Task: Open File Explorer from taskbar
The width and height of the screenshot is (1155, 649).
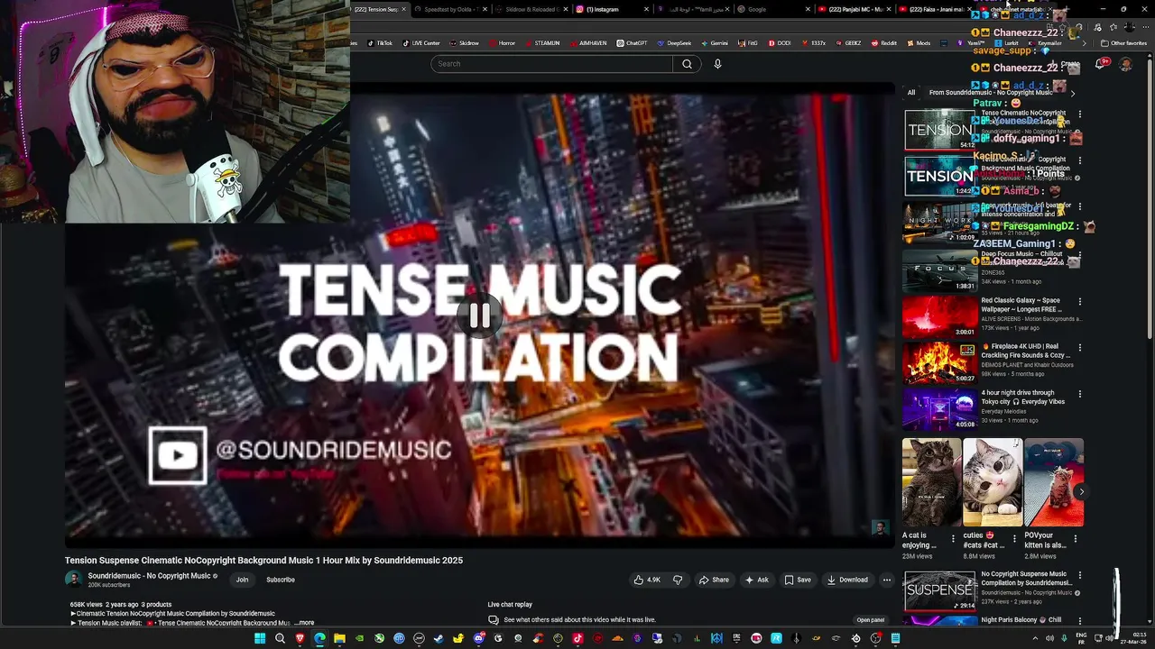Action: click(x=339, y=638)
